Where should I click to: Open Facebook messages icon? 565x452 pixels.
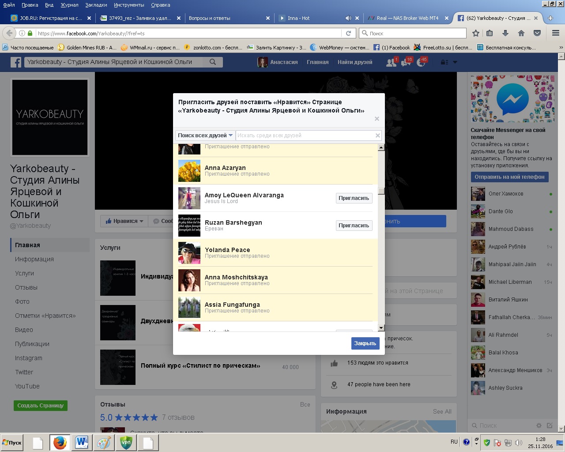tap(406, 62)
